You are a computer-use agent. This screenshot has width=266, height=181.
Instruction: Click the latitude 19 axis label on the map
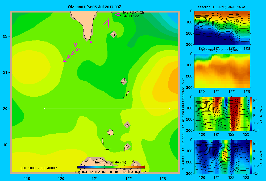click(5, 145)
